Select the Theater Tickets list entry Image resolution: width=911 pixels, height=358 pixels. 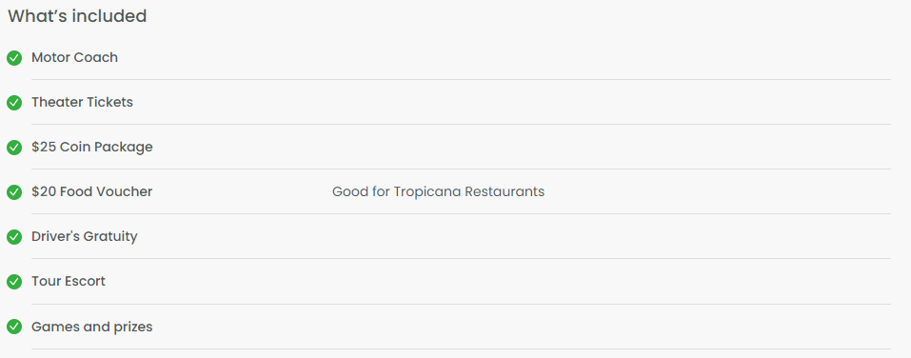pos(82,102)
